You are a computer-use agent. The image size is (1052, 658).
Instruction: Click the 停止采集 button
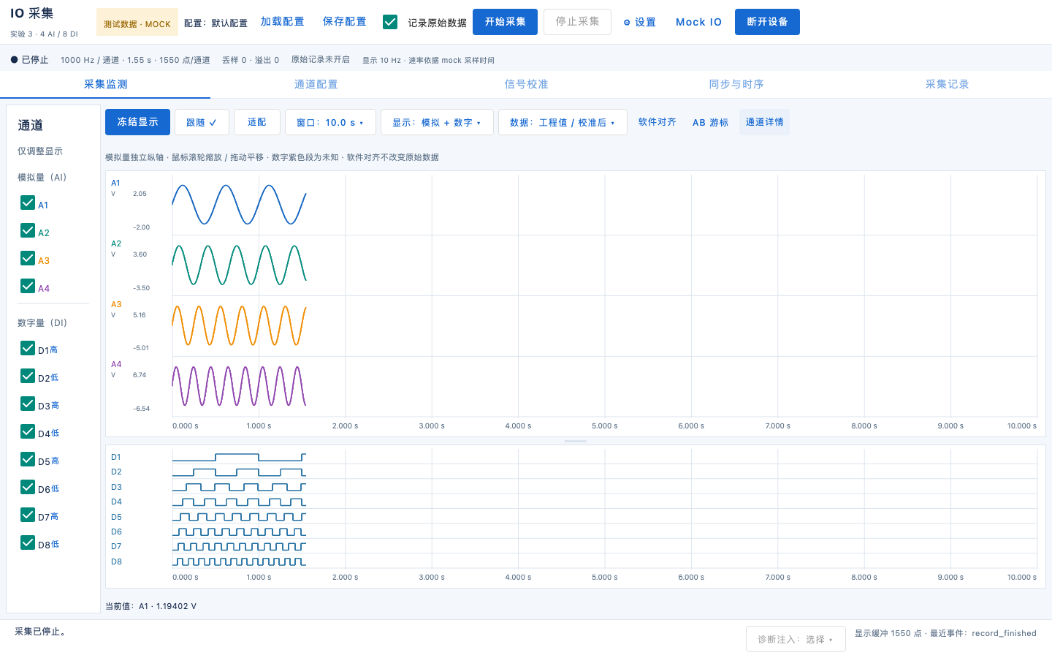pos(577,22)
